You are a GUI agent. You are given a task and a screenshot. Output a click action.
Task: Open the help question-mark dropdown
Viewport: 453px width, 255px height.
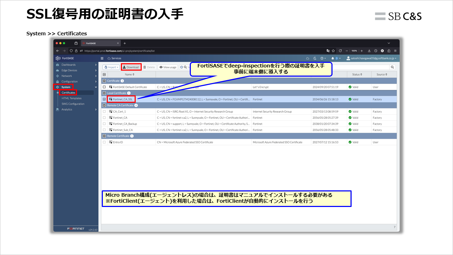point(323,58)
